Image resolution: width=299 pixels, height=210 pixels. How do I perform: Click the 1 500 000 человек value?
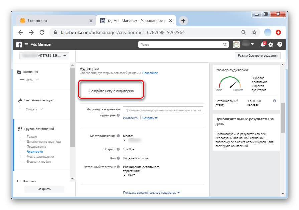tap(254, 103)
